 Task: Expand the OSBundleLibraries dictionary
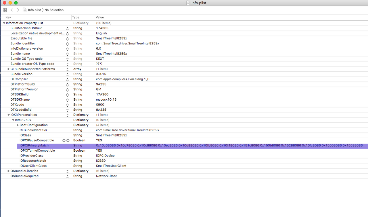point(9,171)
